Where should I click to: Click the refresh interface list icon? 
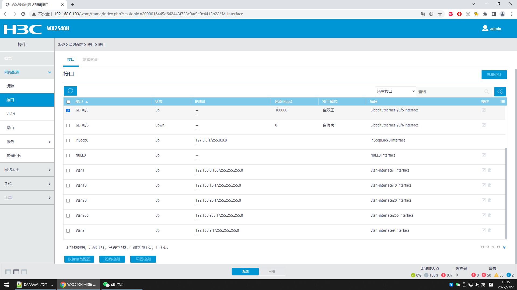[70, 91]
